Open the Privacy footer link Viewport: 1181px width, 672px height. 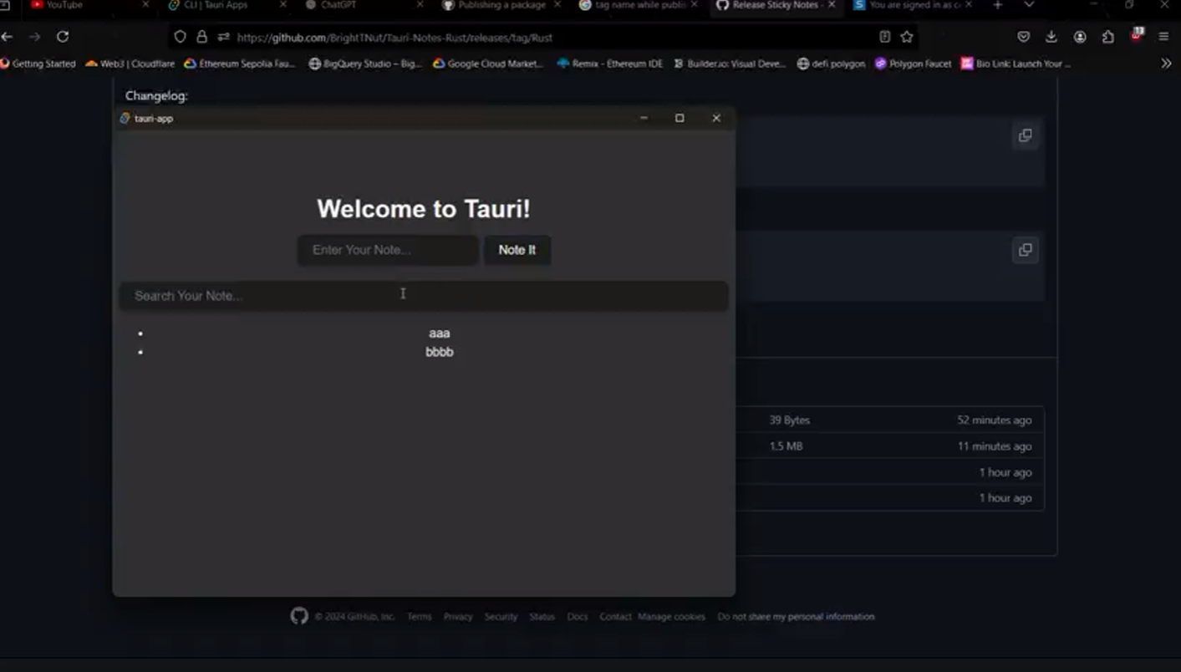[x=458, y=617]
